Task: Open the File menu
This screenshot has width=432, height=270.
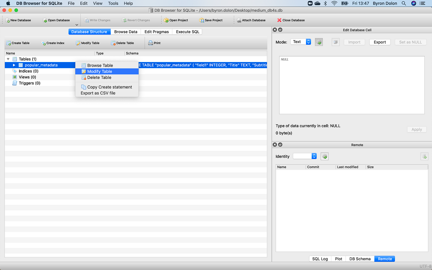Action: (71, 3)
